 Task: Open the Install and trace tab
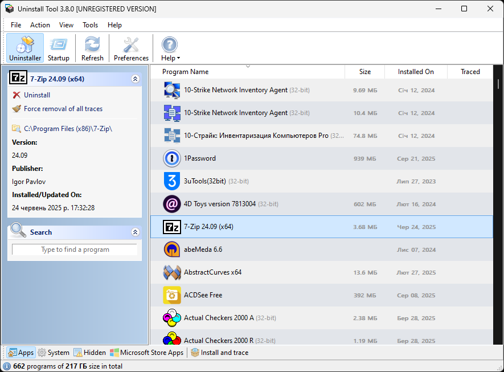pos(219,353)
